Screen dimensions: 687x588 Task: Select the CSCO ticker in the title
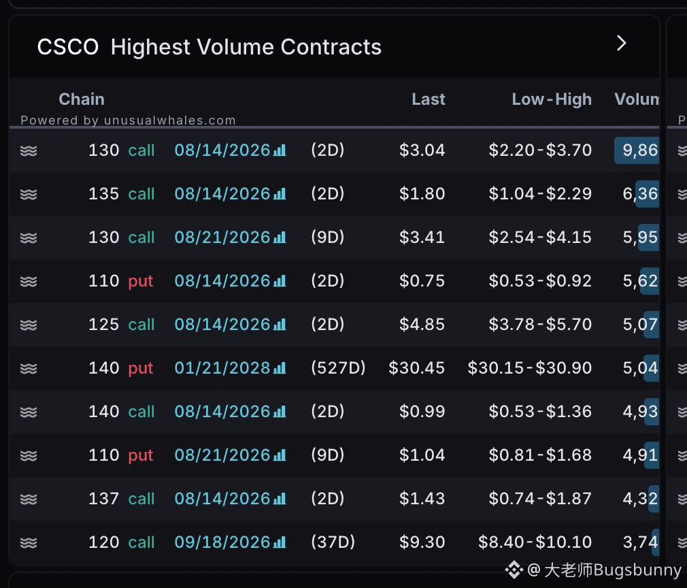(x=68, y=47)
